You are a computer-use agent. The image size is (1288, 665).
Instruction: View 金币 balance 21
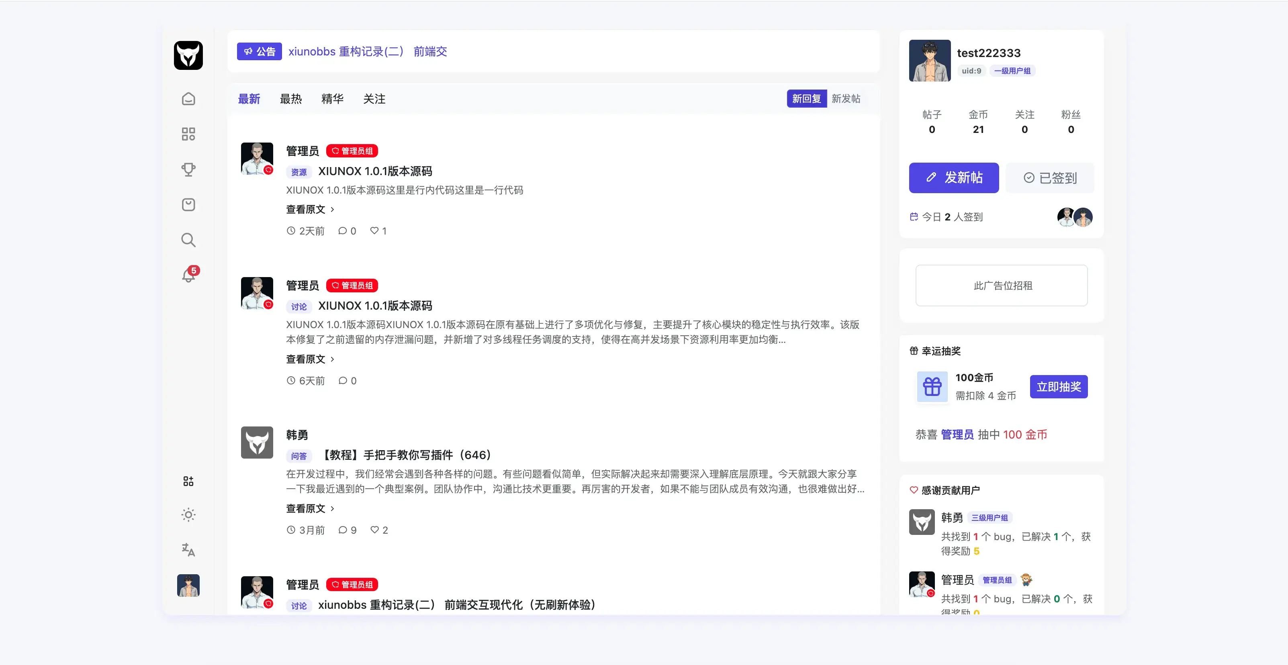pyautogui.click(x=978, y=122)
